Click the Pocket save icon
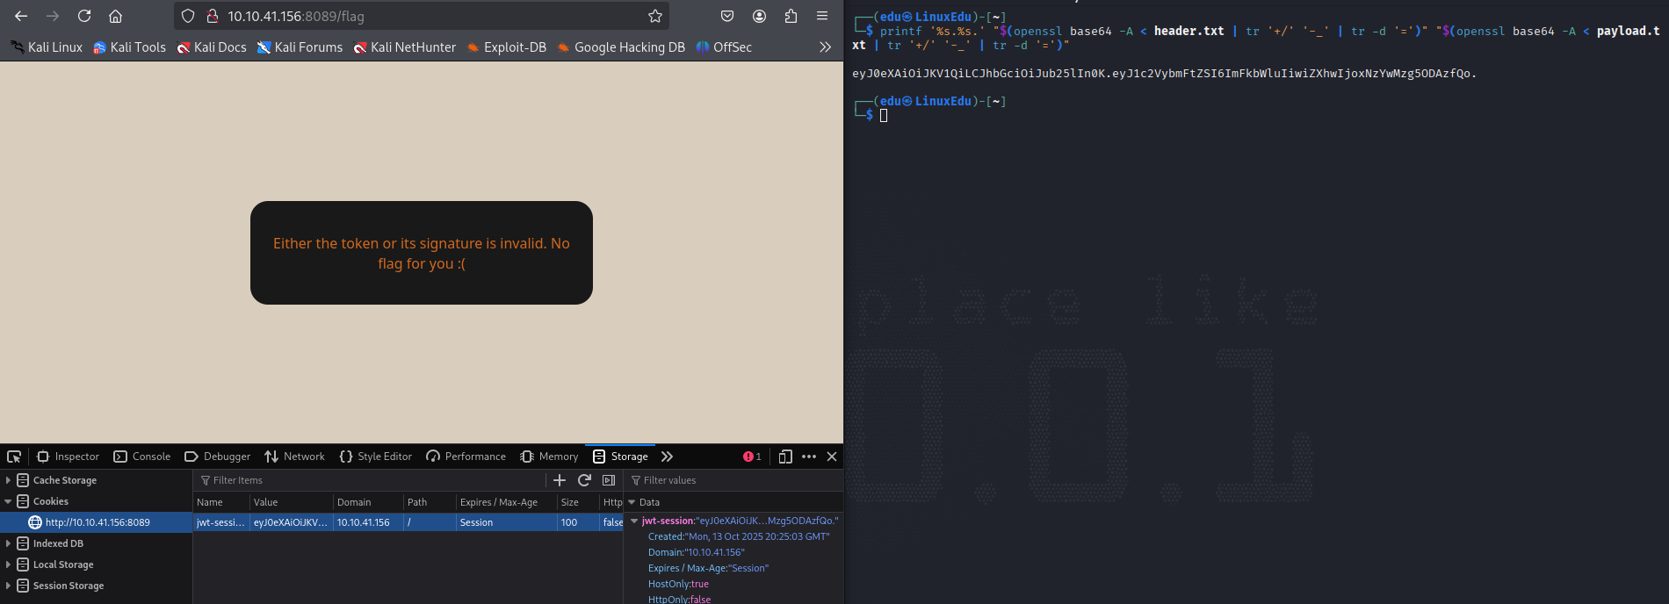The height and width of the screenshot is (604, 1669). (x=727, y=16)
